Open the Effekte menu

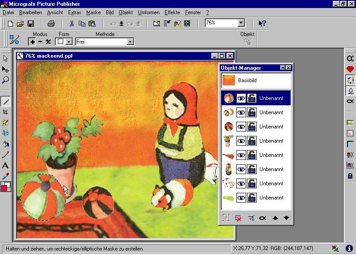tap(172, 12)
